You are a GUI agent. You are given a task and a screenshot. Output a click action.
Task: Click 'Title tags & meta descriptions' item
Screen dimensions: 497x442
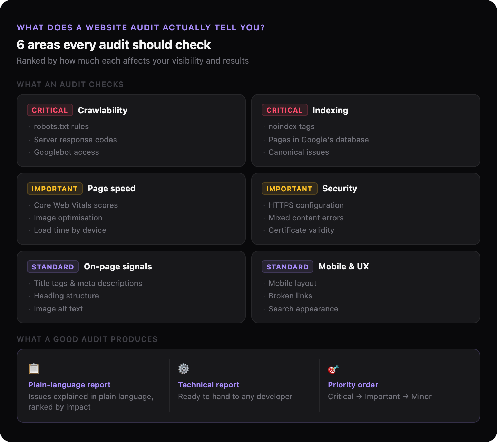[88, 284]
